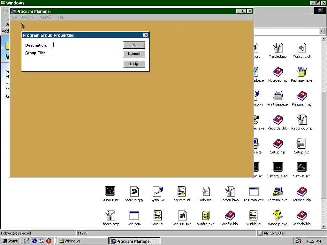Select Terminal.exe icon

[x=278, y=191]
